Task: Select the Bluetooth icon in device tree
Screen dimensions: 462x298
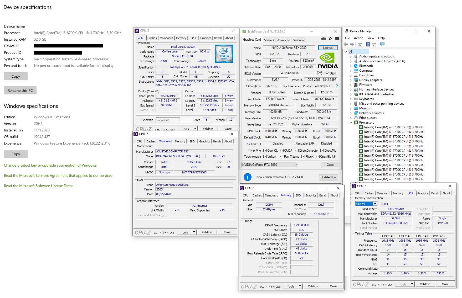Action: pyautogui.click(x=356, y=66)
